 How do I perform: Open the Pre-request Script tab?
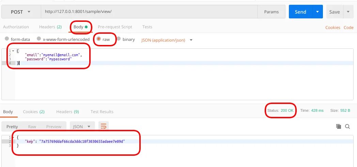[x=115, y=27]
